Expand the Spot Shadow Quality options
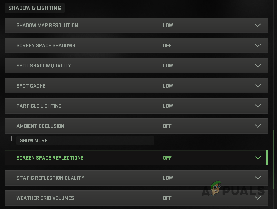This screenshot has height=209, width=277. point(257,66)
